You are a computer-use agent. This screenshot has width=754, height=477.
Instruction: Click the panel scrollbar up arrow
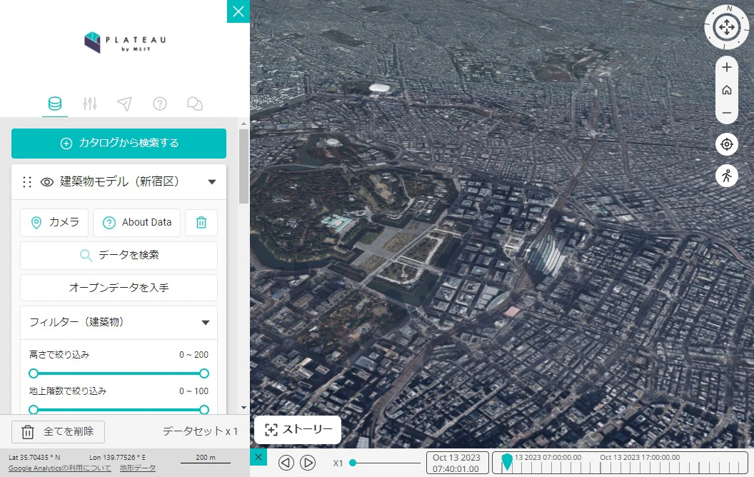click(243, 124)
